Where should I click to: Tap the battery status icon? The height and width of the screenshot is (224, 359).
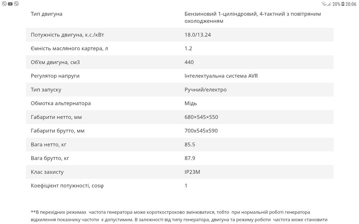pyautogui.click(x=342, y=4)
